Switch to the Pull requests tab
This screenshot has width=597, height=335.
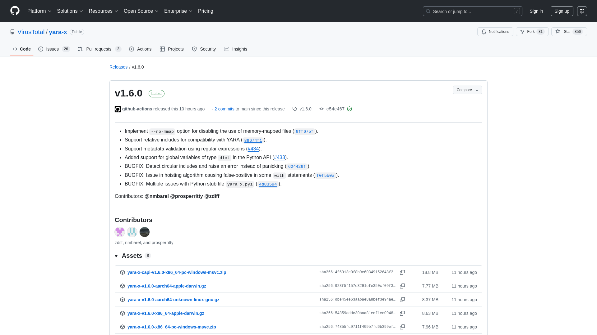point(99,49)
